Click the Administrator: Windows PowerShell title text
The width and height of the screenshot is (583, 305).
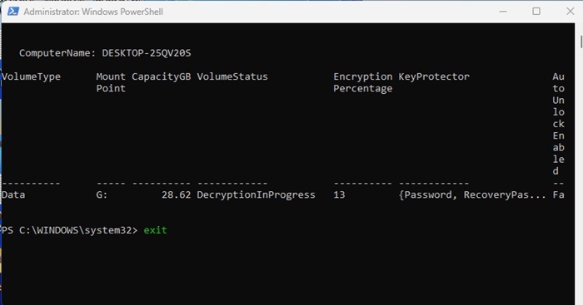[x=93, y=12]
